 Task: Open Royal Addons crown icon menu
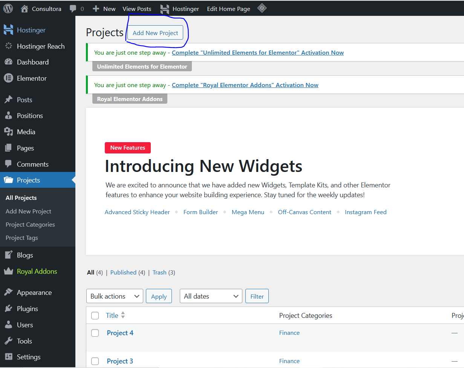[8, 271]
